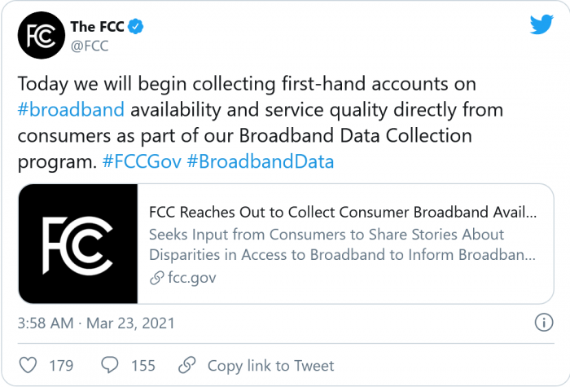Open the tweet info circle icon
Viewport: 570px width, 387px height.
point(543,323)
